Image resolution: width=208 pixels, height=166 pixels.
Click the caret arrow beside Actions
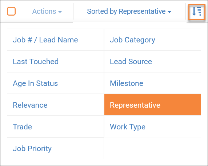point(60,12)
